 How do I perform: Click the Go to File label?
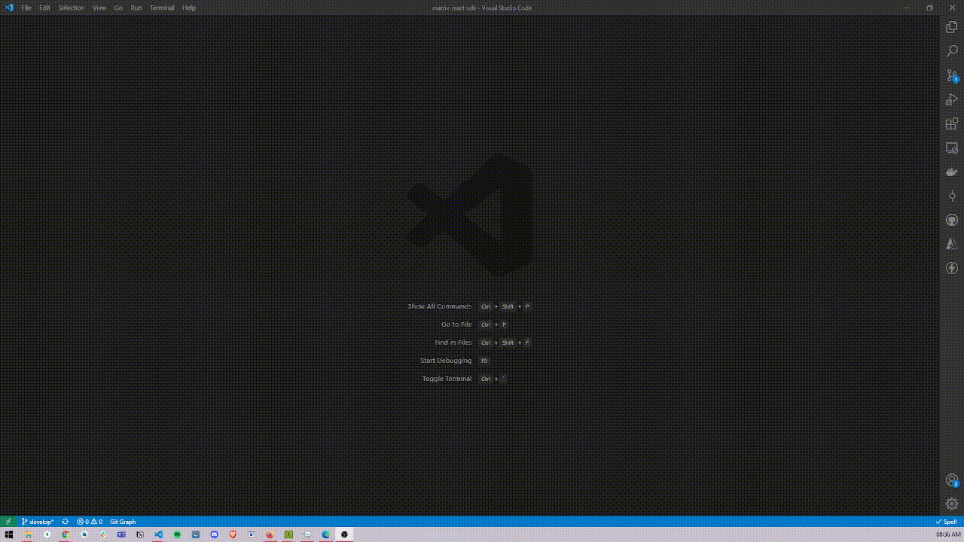pyautogui.click(x=456, y=324)
